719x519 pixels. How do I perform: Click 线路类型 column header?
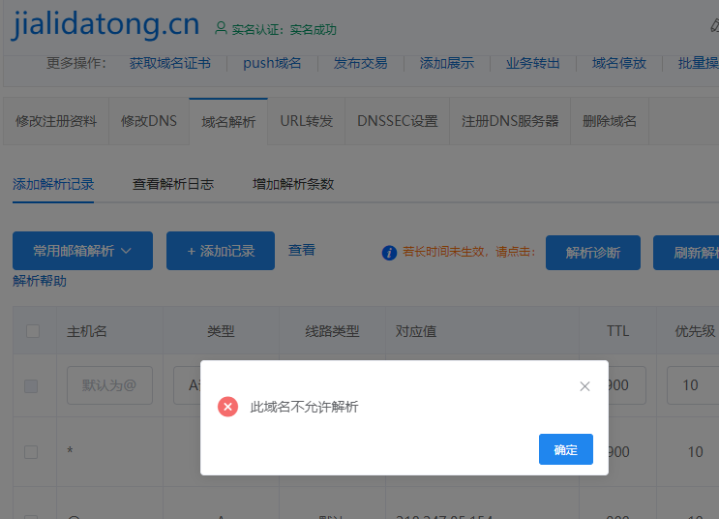(x=333, y=331)
